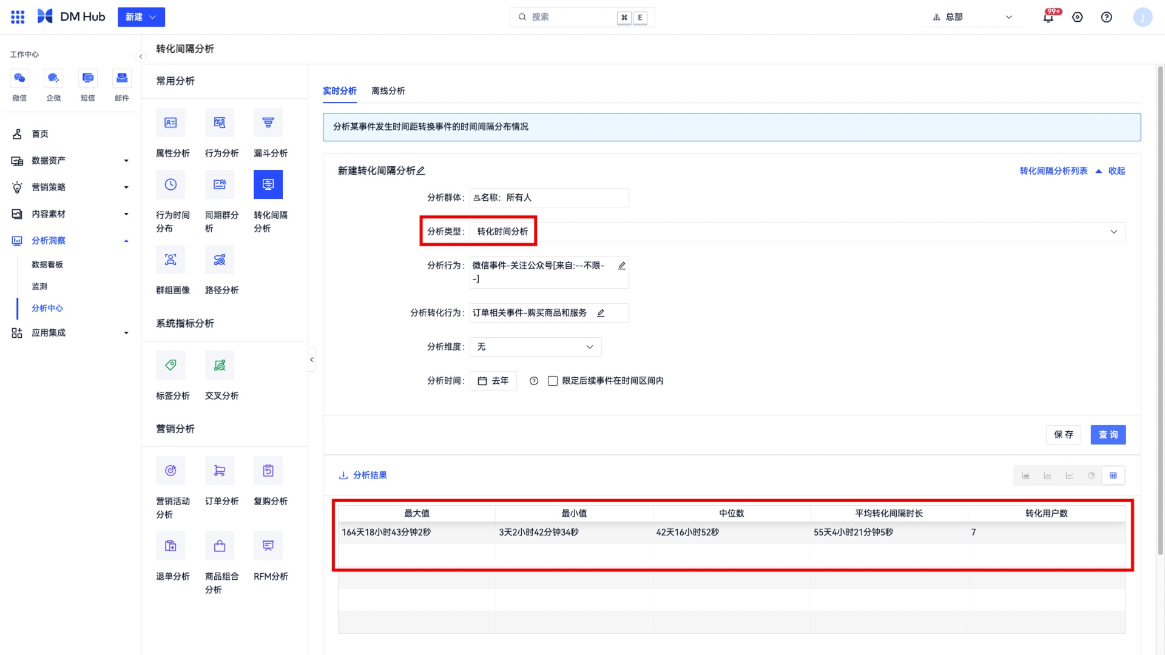Open 分析中心 submenu item
1165x655 pixels.
(47, 308)
